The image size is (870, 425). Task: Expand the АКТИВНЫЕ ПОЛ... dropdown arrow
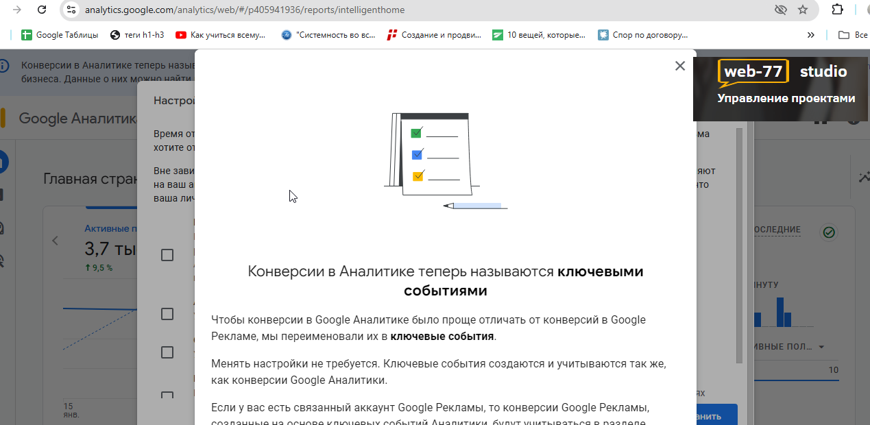[x=821, y=347]
